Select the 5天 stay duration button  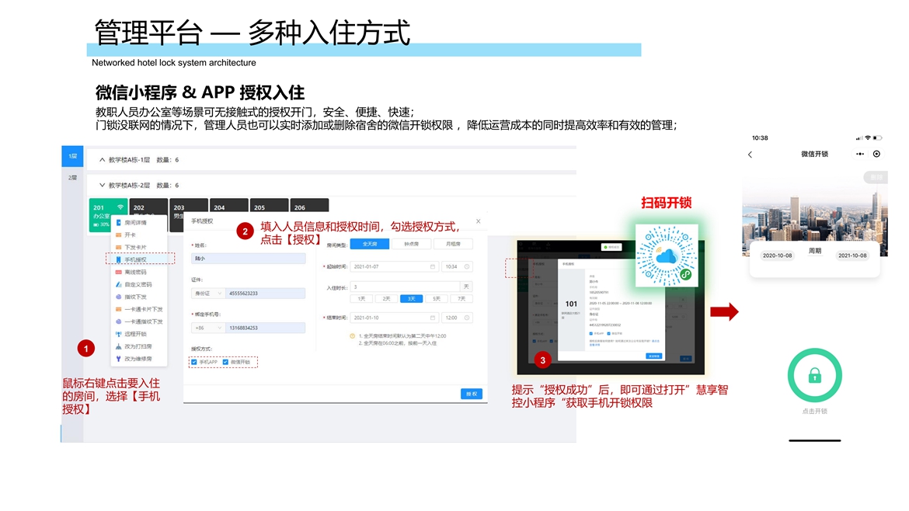coord(436,298)
